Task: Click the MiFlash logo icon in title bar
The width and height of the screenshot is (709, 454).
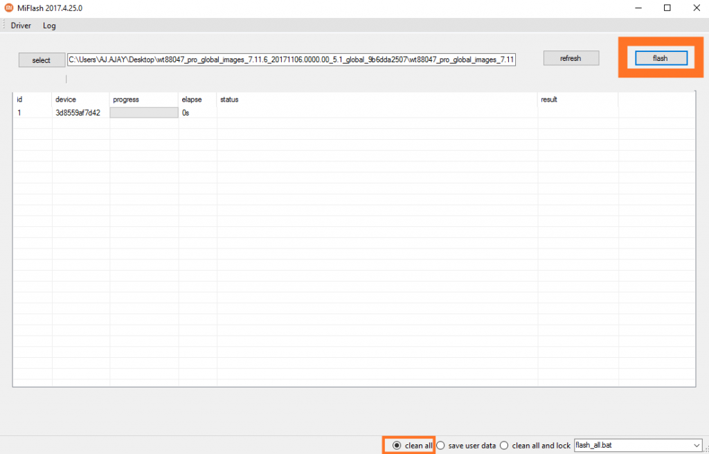Action: pyautogui.click(x=8, y=8)
